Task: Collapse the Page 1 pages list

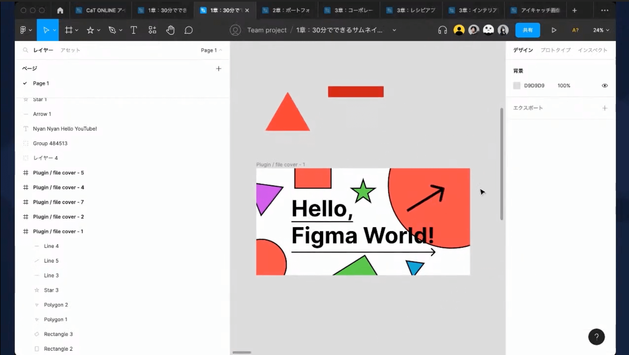Action: (x=211, y=50)
